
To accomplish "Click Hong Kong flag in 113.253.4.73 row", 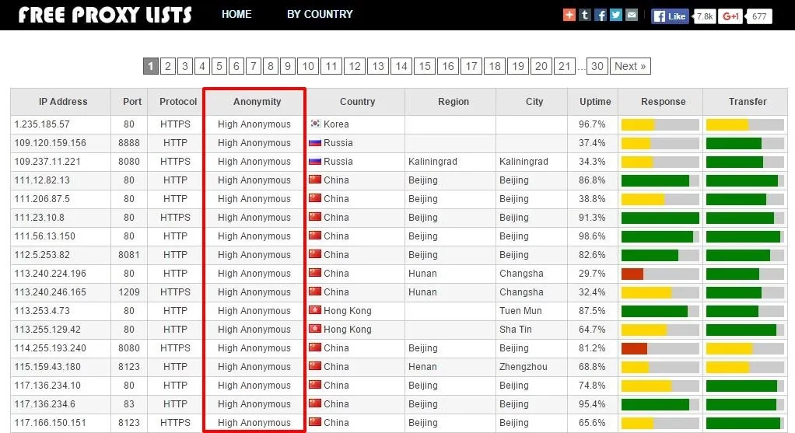I will point(315,310).
